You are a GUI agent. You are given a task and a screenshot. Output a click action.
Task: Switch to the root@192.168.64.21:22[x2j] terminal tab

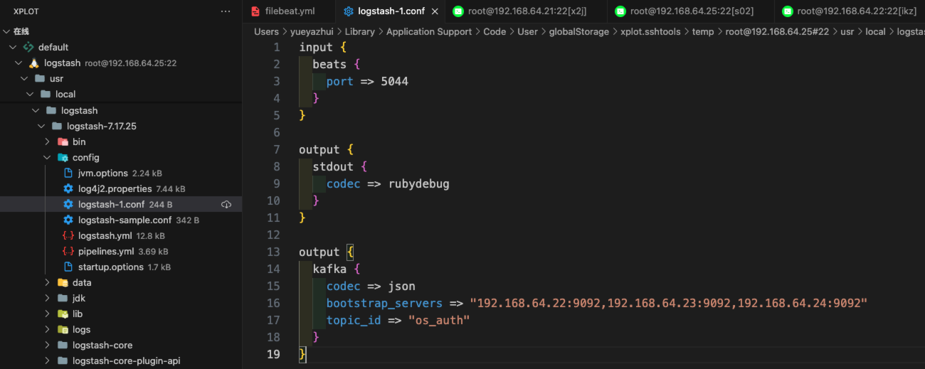pos(527,11)
